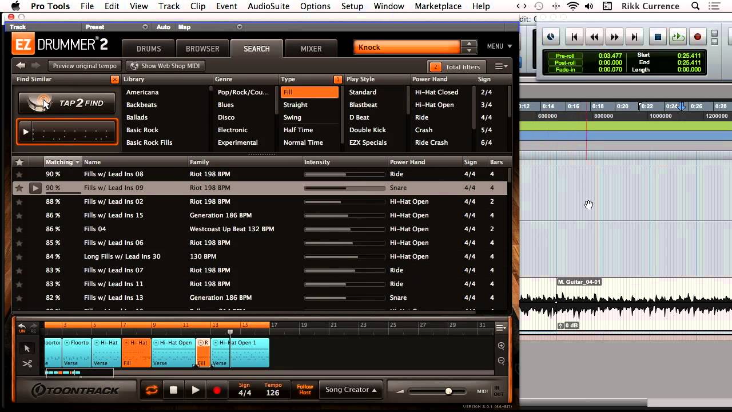
Task: Favorite Fills w/ Lead Ins 08
Action: point(19,174)
